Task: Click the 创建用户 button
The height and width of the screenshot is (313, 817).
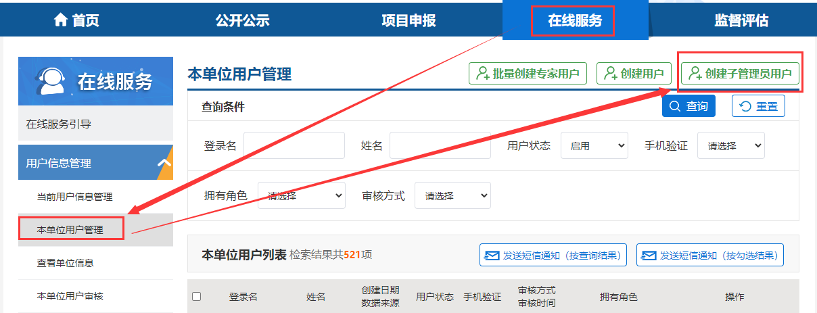Action: [x=633, y=74]
